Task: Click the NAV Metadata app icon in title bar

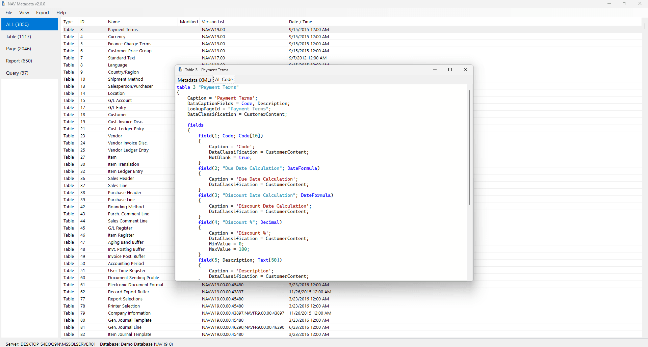Action: pyautogui.click(x=3, y=4)
